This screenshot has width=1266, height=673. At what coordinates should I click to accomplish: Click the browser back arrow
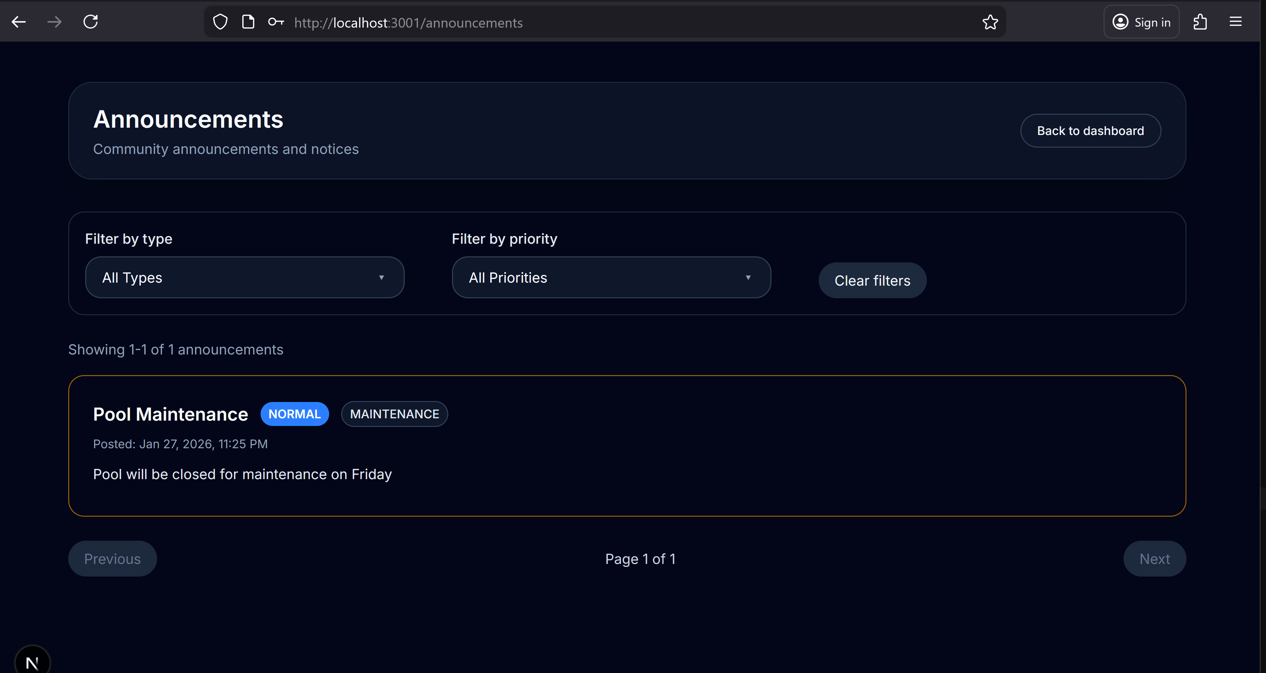pos(19,22)
